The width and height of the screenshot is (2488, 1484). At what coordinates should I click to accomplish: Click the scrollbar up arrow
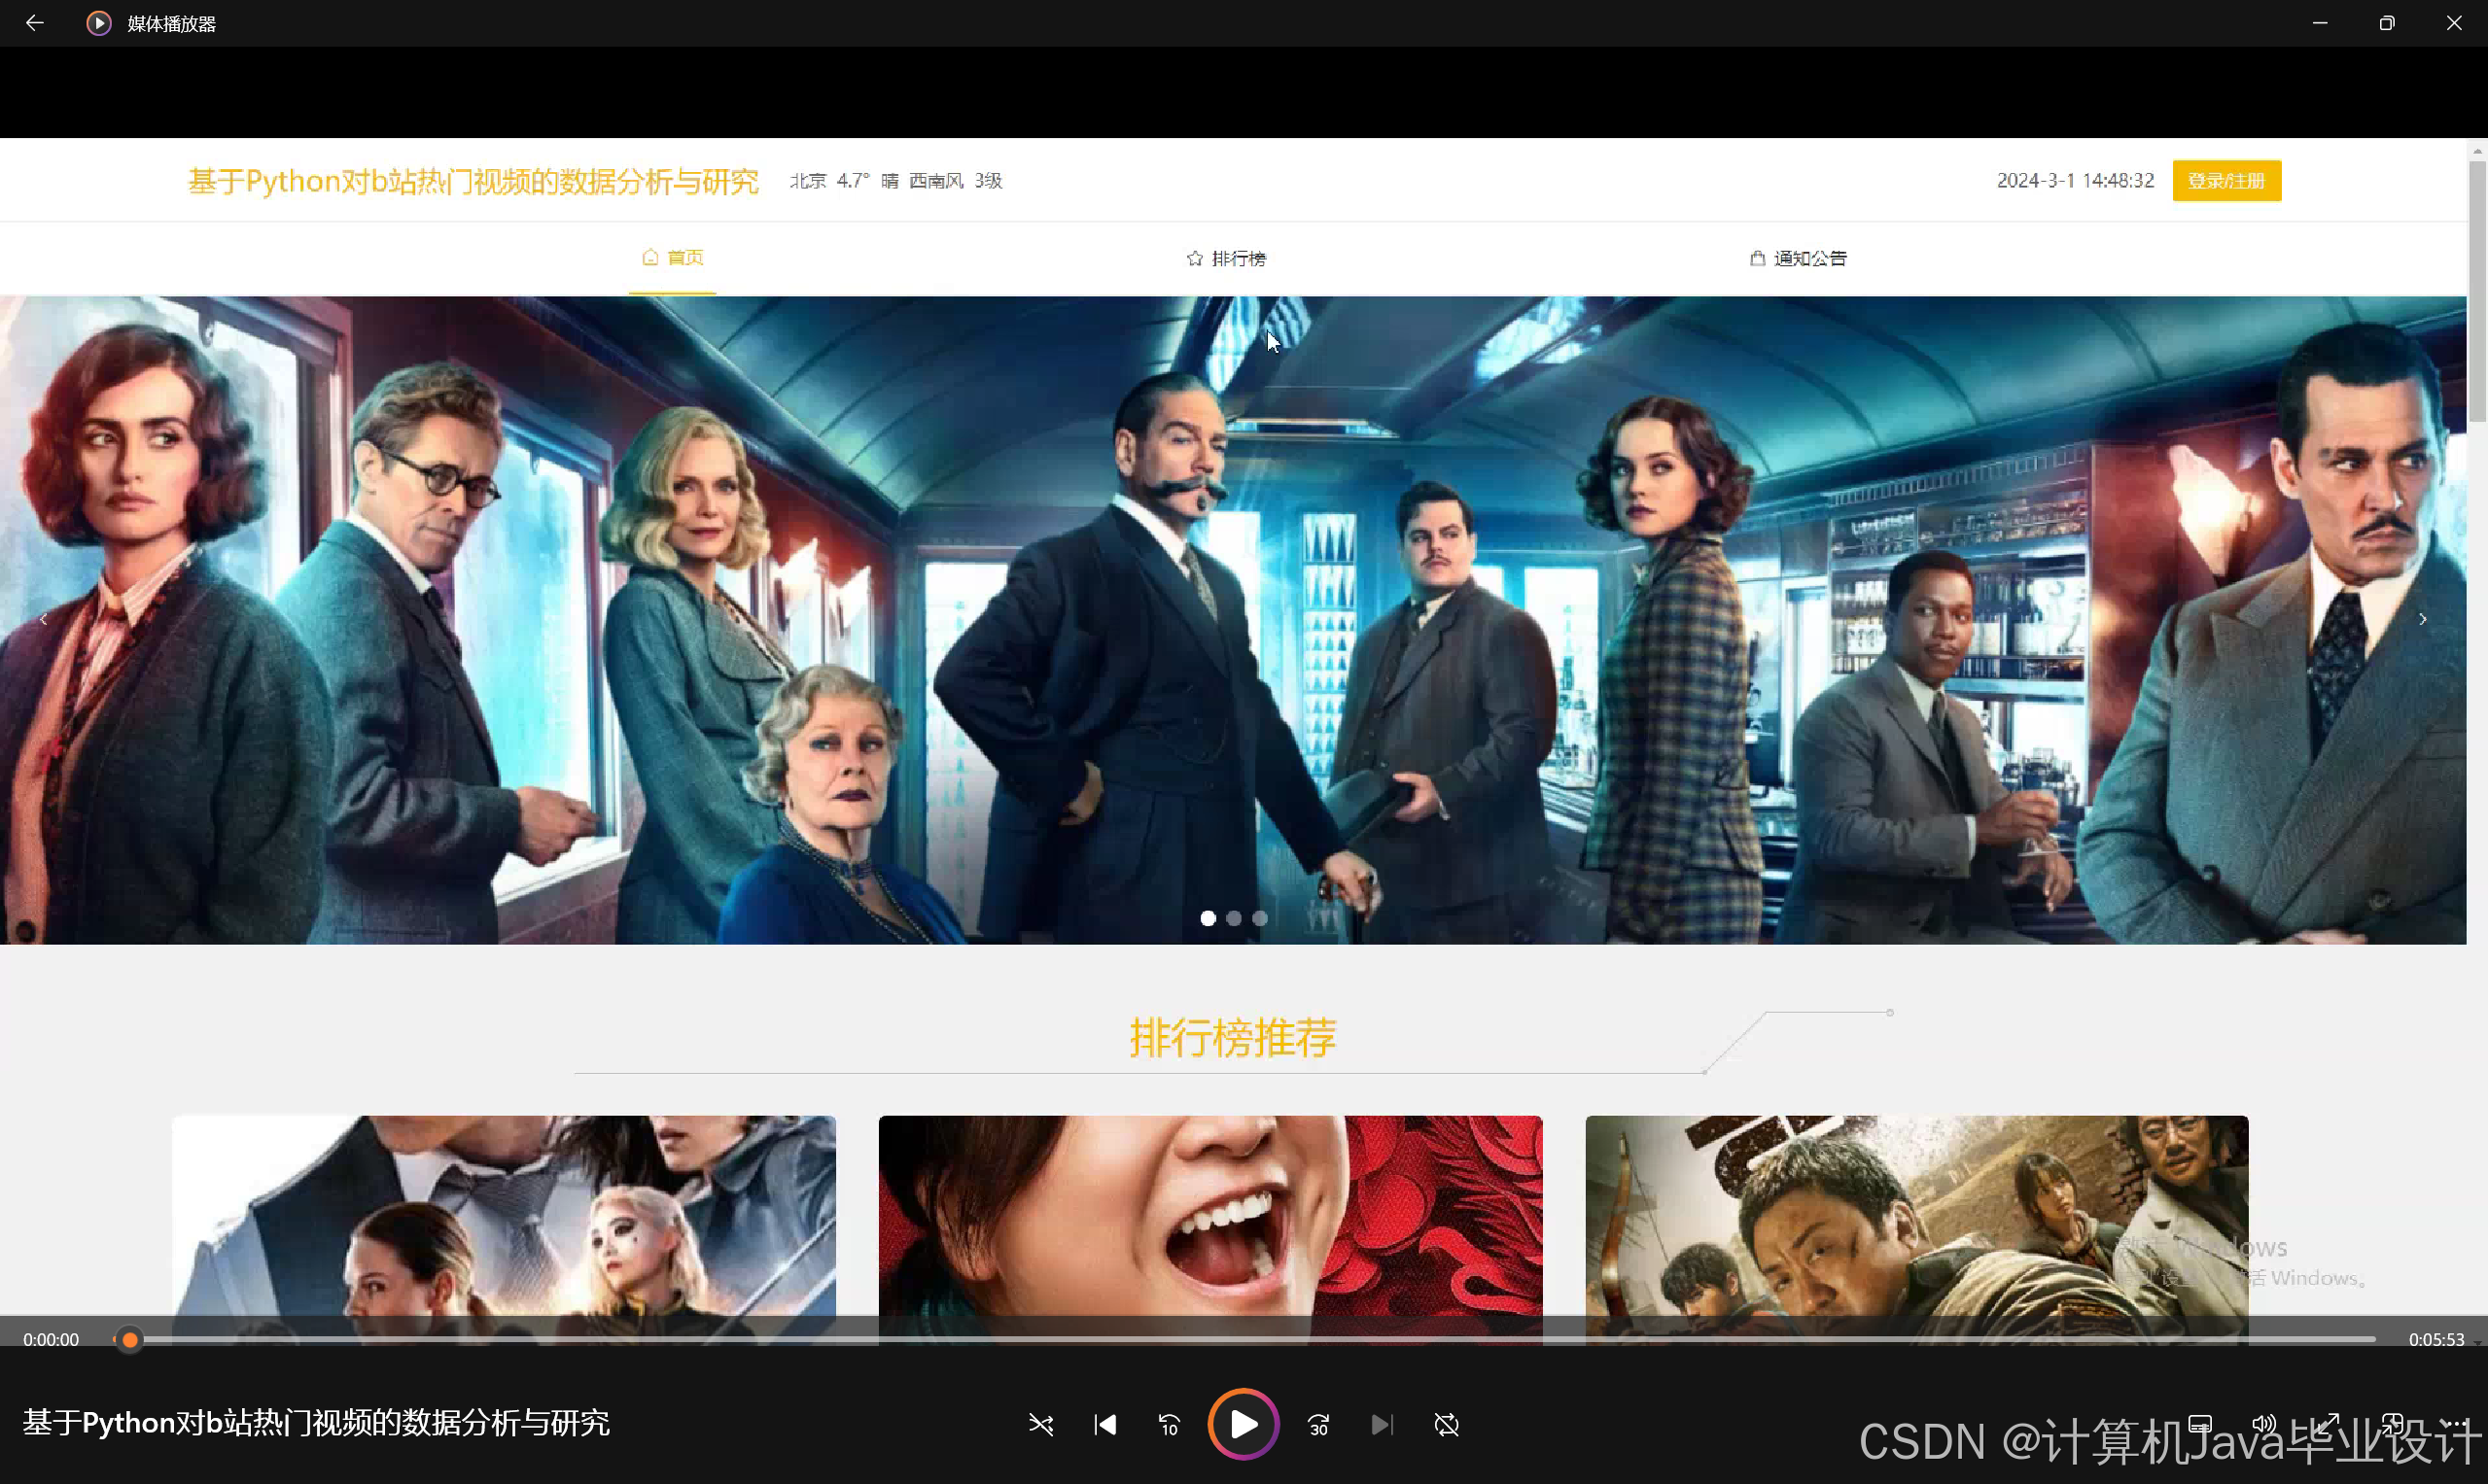coord(2477,151)
